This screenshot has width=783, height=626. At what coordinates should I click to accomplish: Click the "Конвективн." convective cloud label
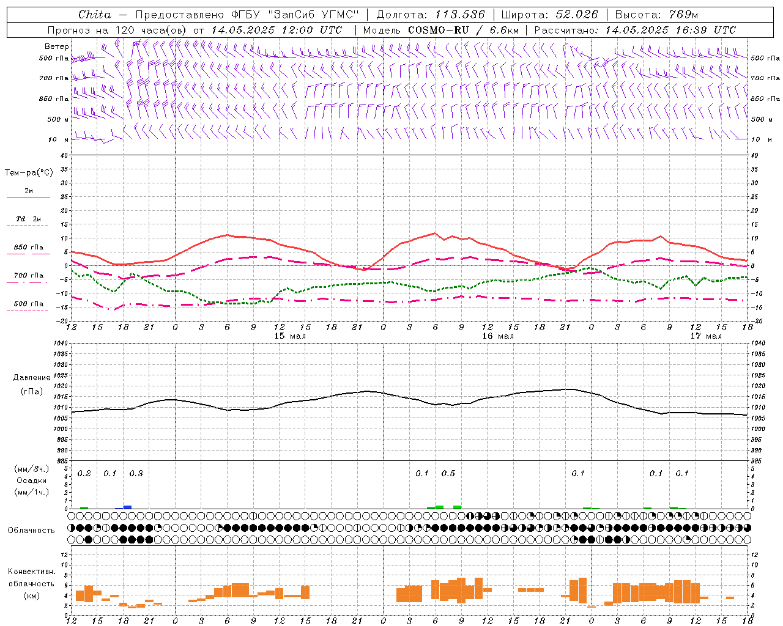click(x=32, y=572)
